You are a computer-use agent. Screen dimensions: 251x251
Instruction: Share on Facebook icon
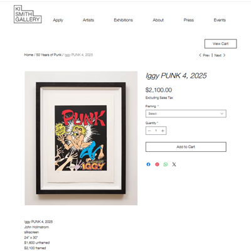(148, 164)
